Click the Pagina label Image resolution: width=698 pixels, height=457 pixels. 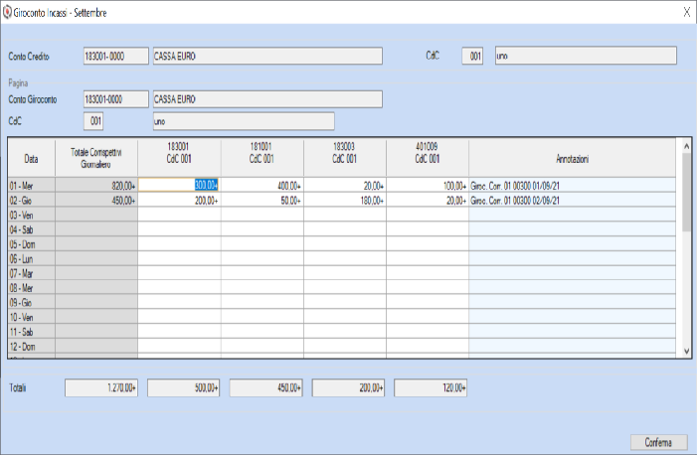click(18, 83)
